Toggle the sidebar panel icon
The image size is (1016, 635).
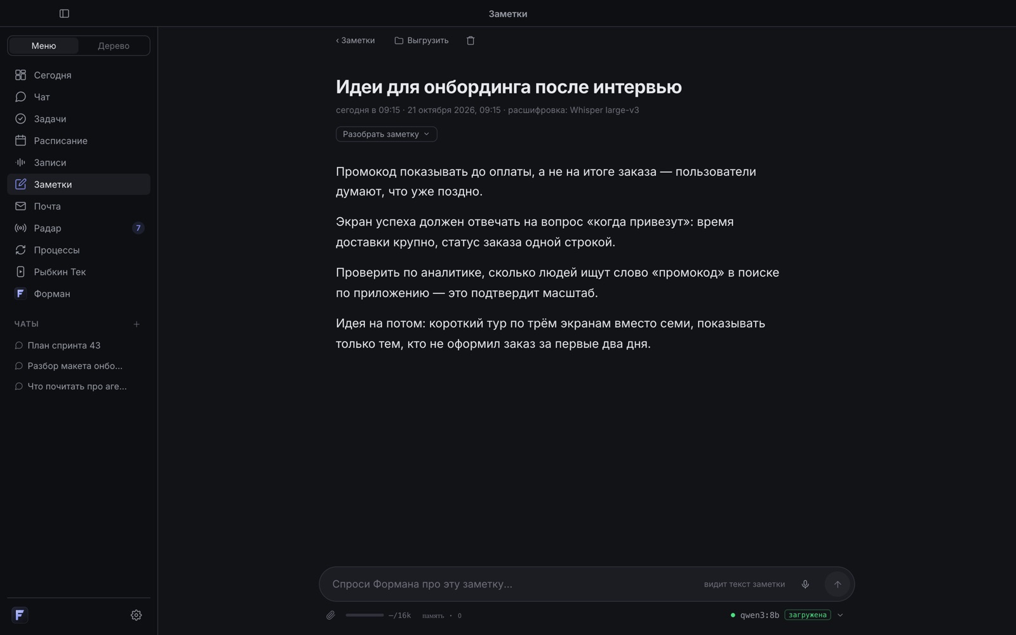tap(64, 13)
